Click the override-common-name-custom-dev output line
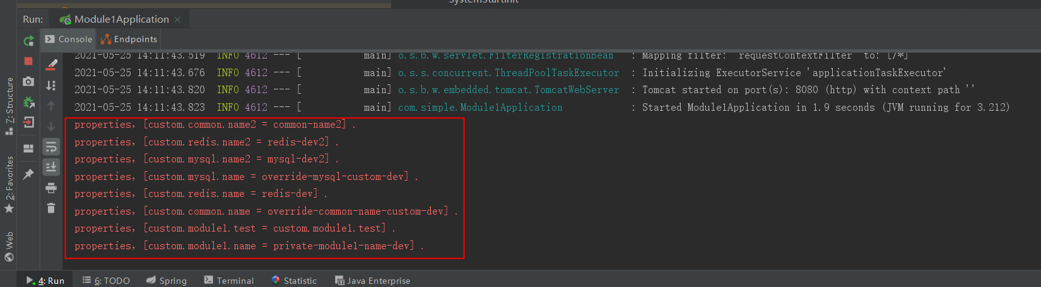Image resolution: width=1041 pixels, height=287 pixels. pos(266,211)
